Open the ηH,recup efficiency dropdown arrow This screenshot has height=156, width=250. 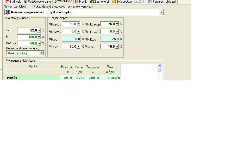tap(78, 24)
